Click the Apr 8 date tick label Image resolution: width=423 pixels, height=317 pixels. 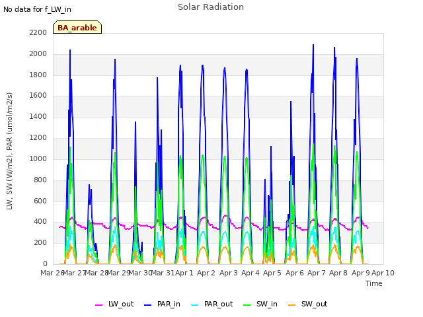(338, 273)
